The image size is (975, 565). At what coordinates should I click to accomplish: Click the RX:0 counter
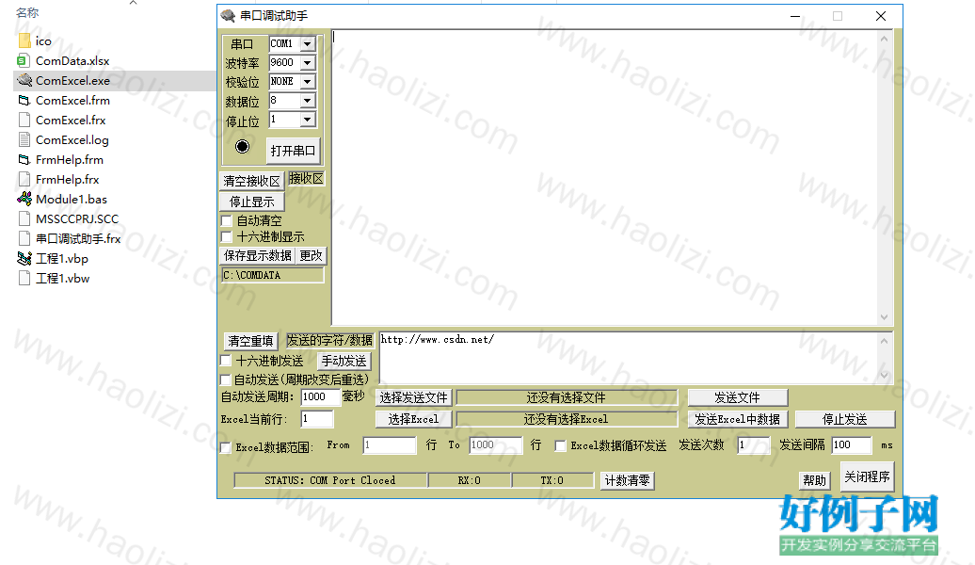470,480
